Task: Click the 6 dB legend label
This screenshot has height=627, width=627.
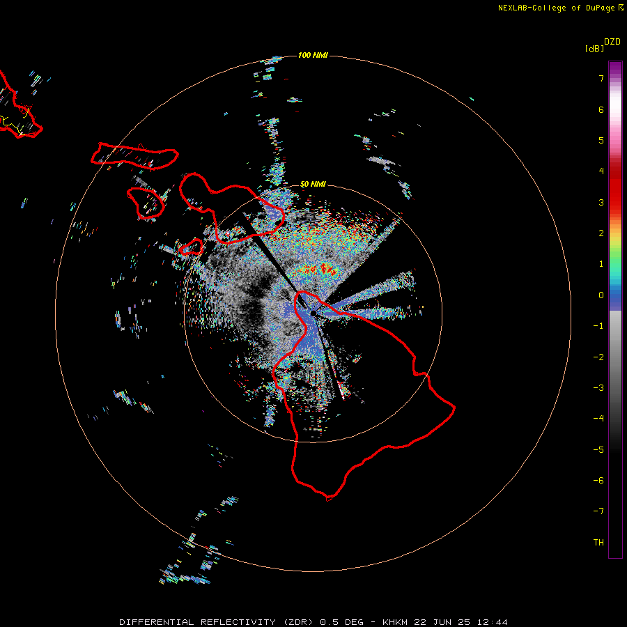Action: [x=601, y=109]
